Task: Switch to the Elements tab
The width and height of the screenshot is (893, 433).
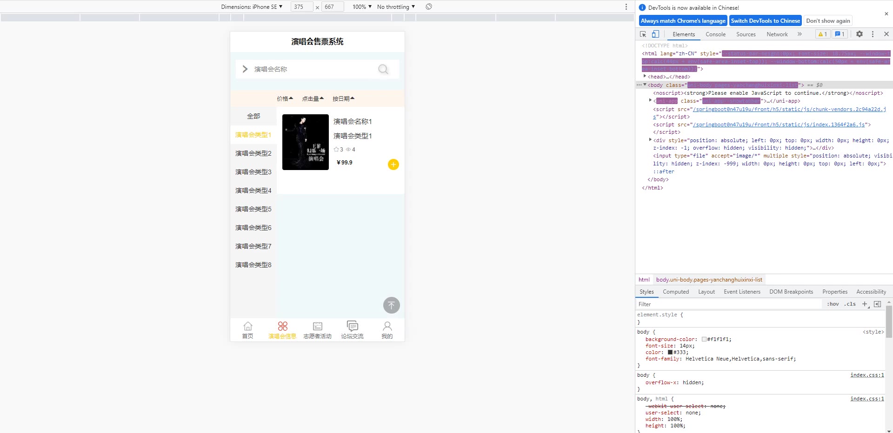Action: click(x=684, y=34)
